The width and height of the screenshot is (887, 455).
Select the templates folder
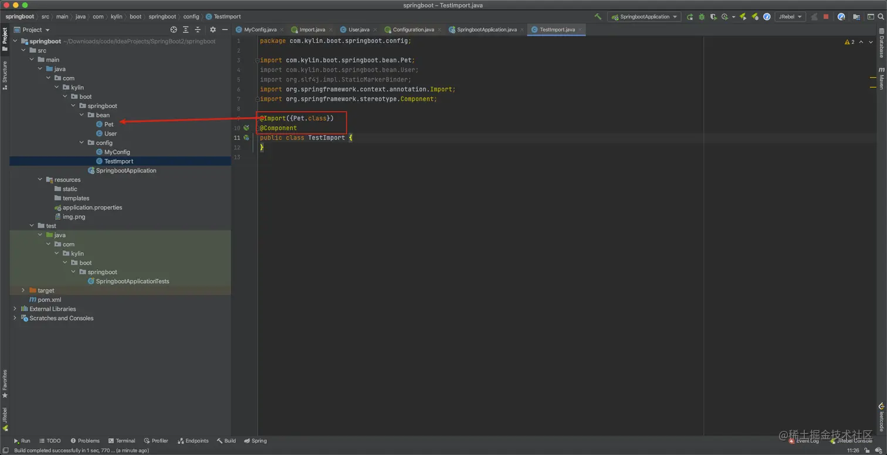pos(72,198)
